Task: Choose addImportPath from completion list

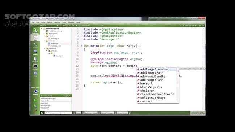Action: point(157,73)
